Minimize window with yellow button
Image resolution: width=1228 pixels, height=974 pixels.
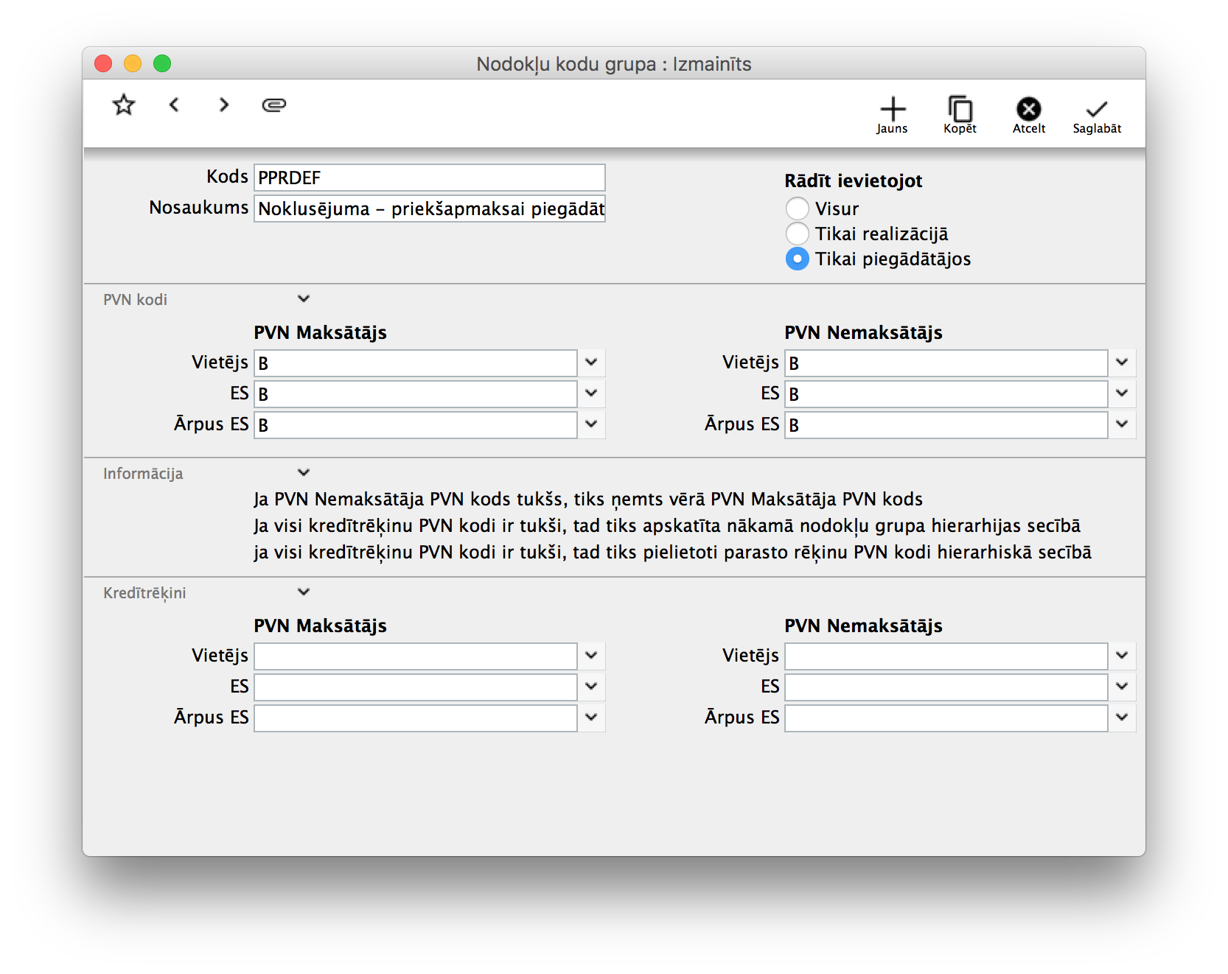pos(133,63)
